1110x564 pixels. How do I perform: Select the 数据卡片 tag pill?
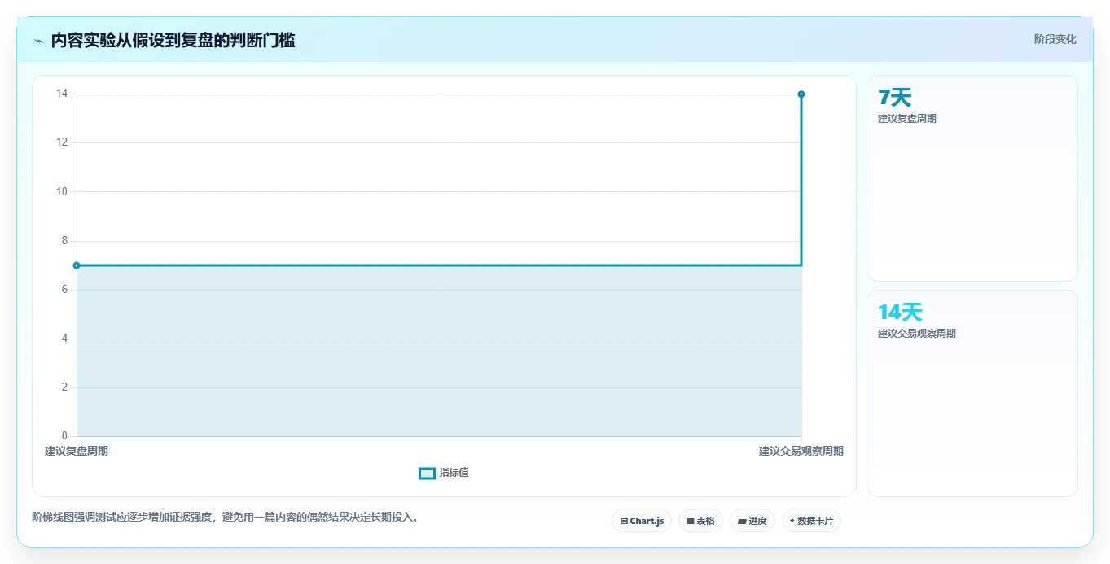tap(811, 521)
